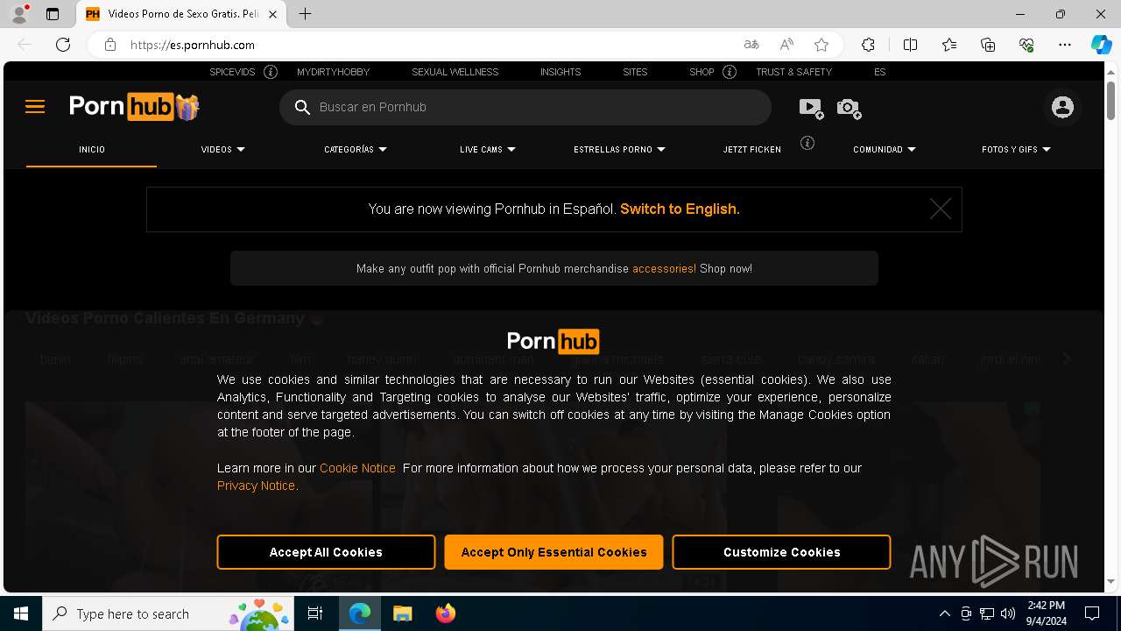Reload the page in browser

pyautogui.click(x=63, y=45)
